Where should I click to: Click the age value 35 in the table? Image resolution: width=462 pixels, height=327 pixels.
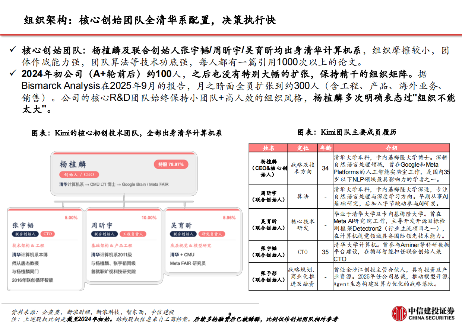325,252
